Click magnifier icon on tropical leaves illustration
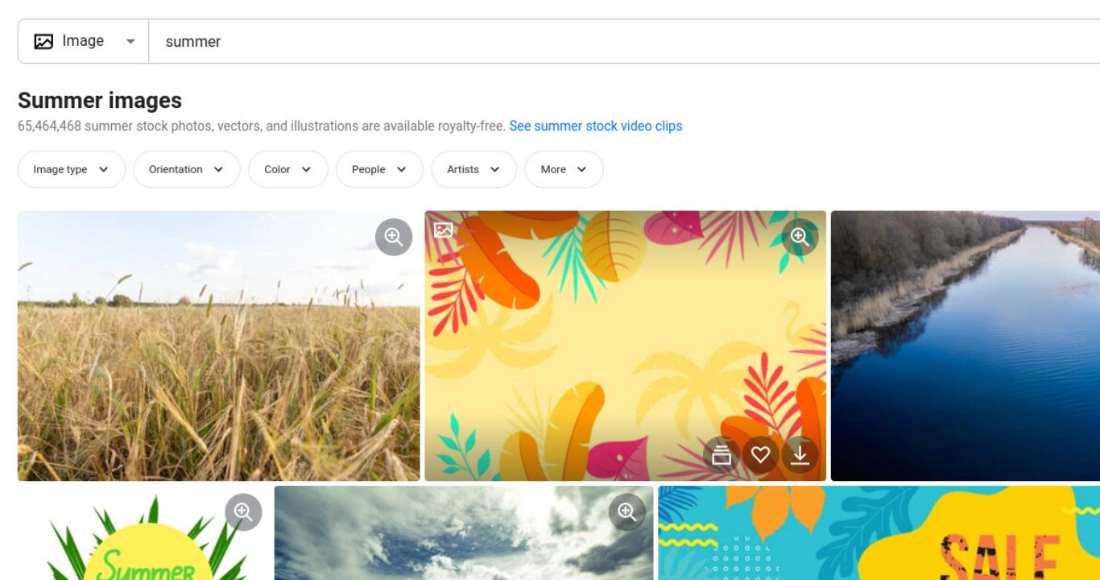Viewport: 1100px width, 580px height. point(800,236)
